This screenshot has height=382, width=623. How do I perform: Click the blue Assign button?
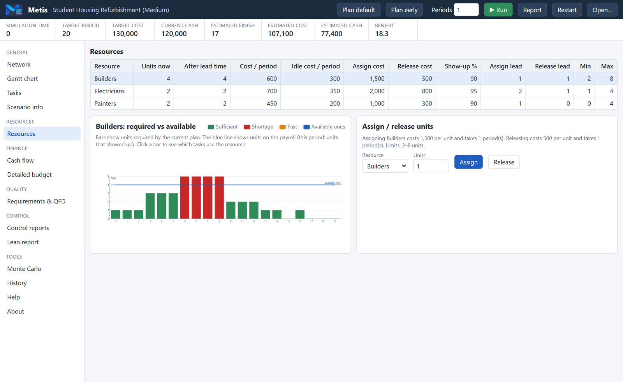[x=468, y=162]
